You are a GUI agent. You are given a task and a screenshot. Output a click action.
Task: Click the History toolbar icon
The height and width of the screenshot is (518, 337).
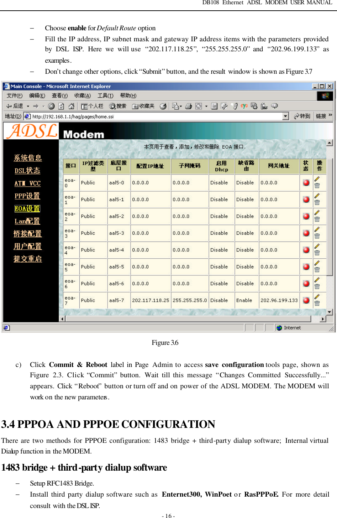163,106
